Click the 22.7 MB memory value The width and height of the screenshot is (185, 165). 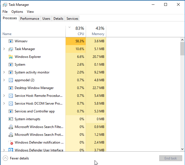[98, 88]
